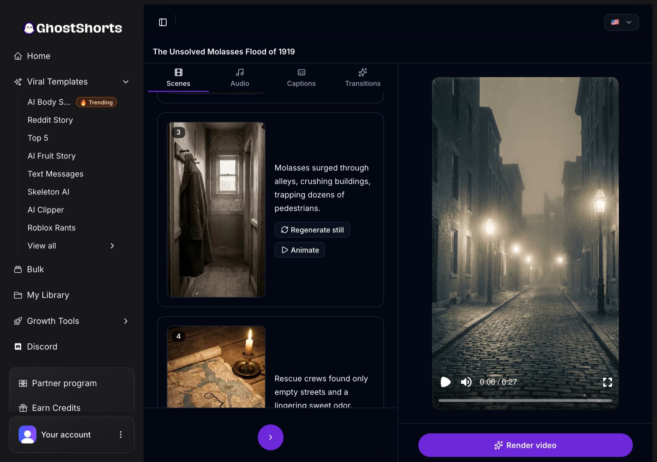Select the Roblox Rants template
Image resolution: width=657 pixels, height=462 pixels.
pyautogui.click(x=52, y=228)
